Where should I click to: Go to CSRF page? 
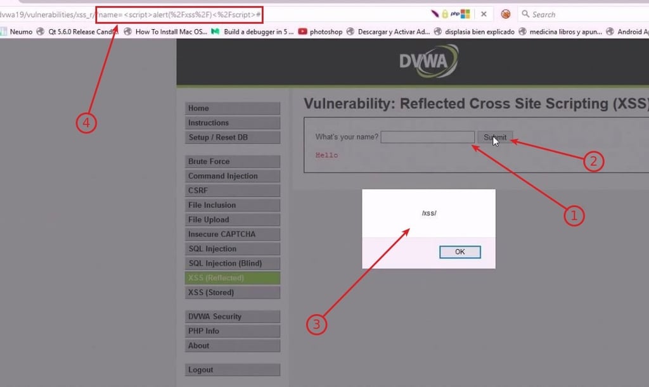pyautogui.click(x=232, y=191)
